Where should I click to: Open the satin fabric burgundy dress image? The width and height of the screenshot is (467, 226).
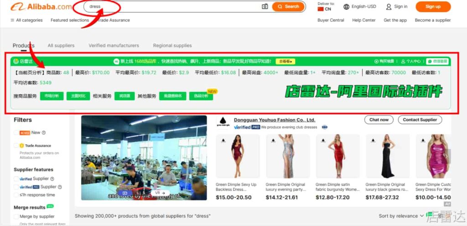[338, 156]
